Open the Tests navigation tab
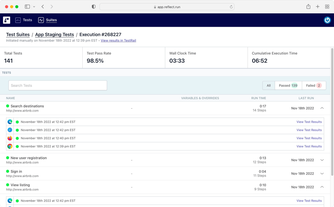The image size is (334, 207). click(x=24, y=20)
